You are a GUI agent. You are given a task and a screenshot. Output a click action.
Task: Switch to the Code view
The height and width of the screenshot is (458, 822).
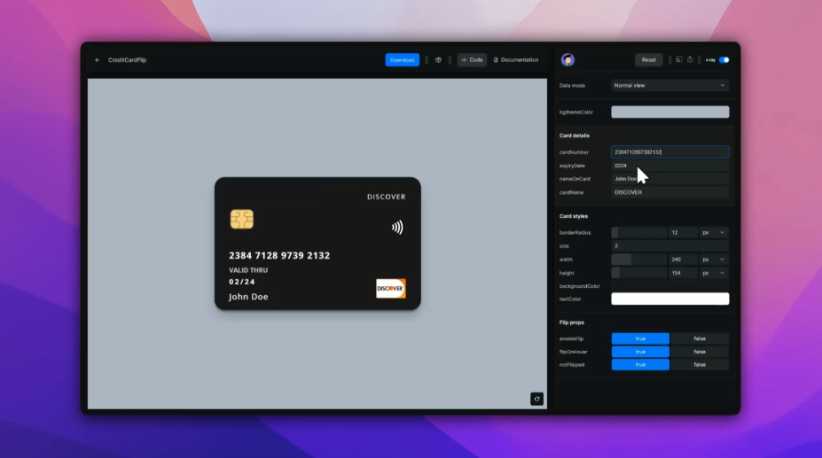[472, 59]
